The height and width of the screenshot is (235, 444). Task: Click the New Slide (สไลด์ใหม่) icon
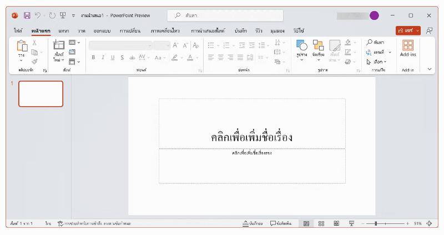[59, 45]
